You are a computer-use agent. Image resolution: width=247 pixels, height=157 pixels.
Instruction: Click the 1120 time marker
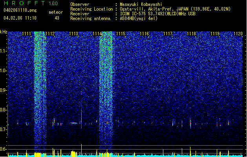(238, 34)
